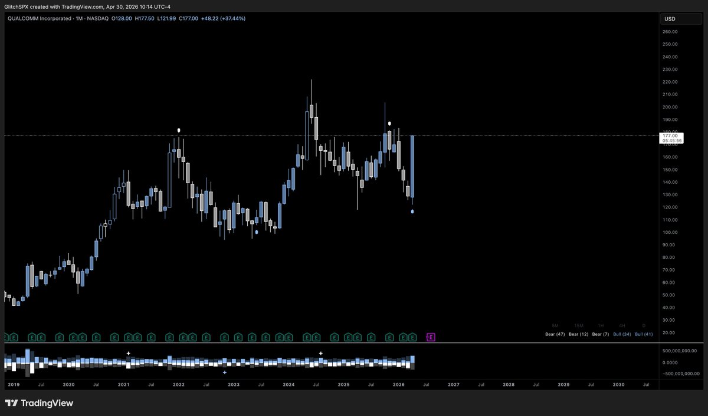The image size is (708, 416).
Task: Click the Bear (7) table cell
Action: pos(601,335)
